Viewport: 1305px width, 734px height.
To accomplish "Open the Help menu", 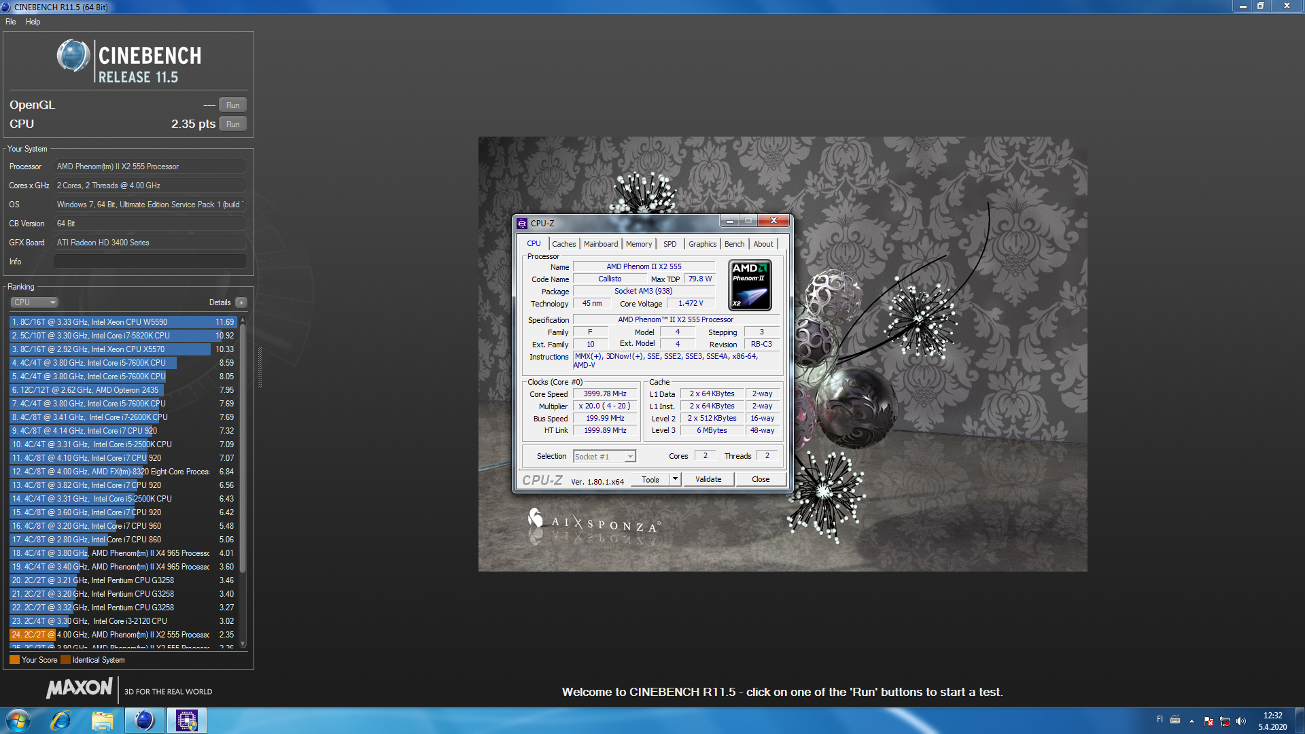I will [x=33, y=22].
